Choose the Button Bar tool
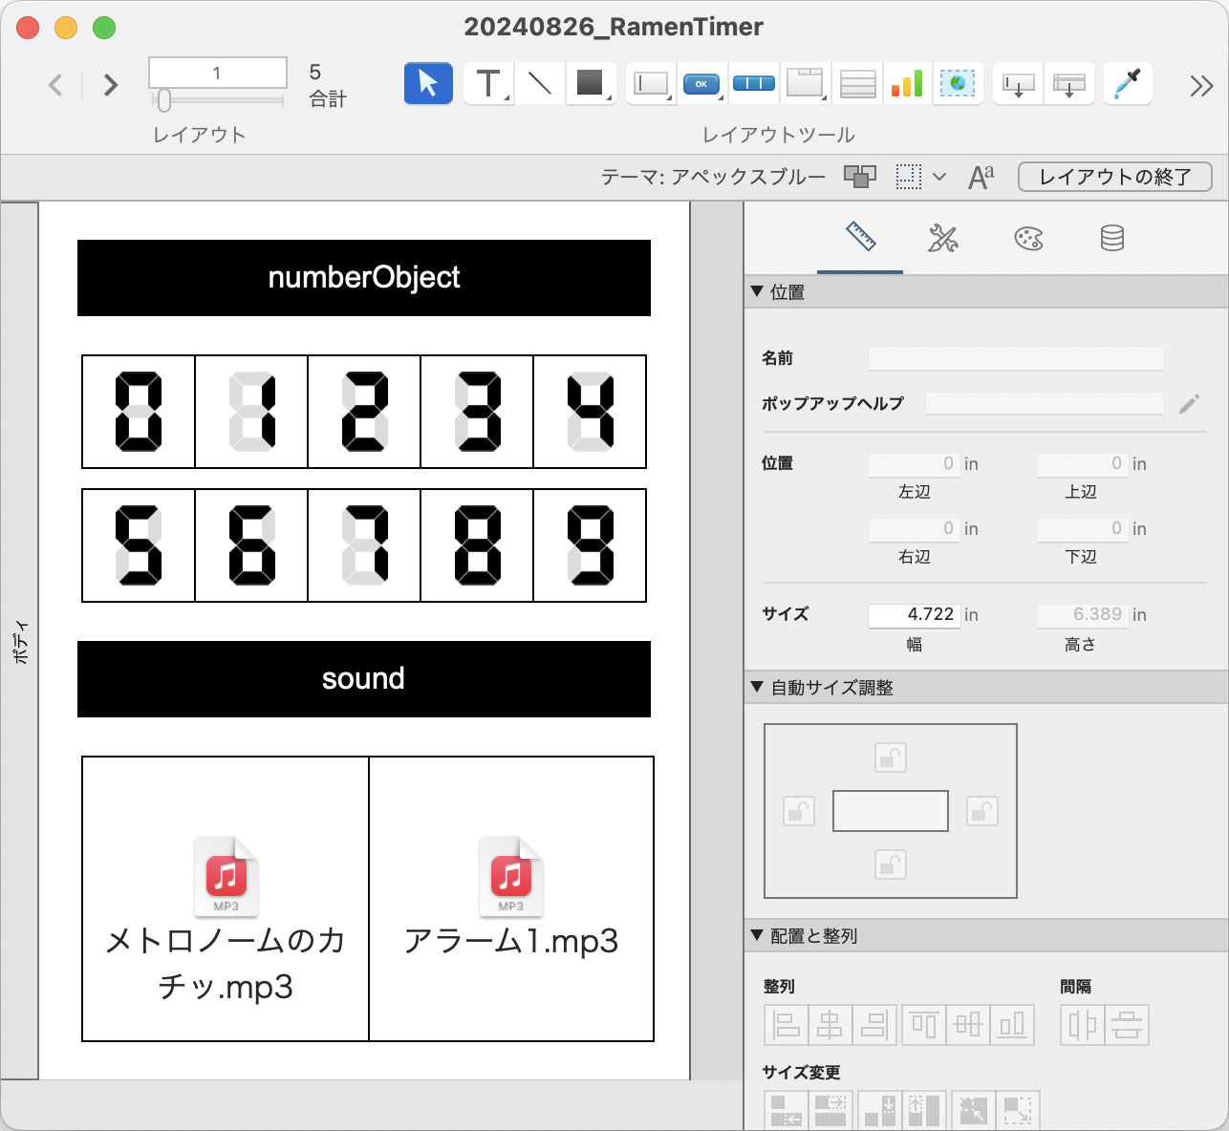1229x1131 pixels. [754, 84]
